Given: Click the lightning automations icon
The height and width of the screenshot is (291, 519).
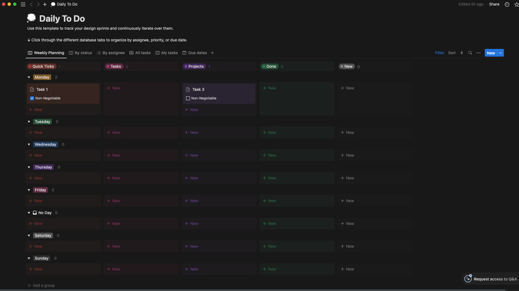Looking at the screenshot, I should click(x=461, y=52).
